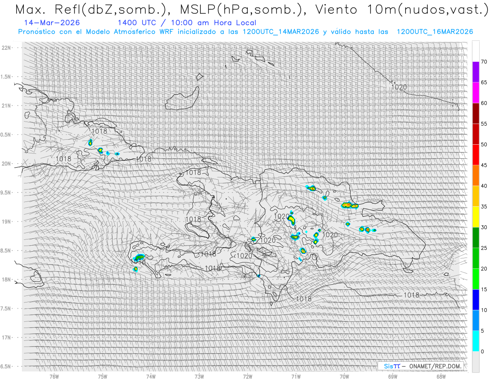Pick the dark green 25-30 dBZ colorbar segment
This screenshot has height=382, width=495.
pyautogui.click(x=476, y=237)
